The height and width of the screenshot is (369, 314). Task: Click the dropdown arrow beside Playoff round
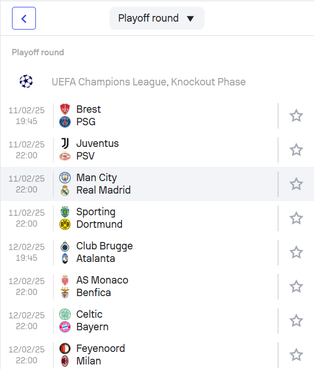(x=190, y=18)
